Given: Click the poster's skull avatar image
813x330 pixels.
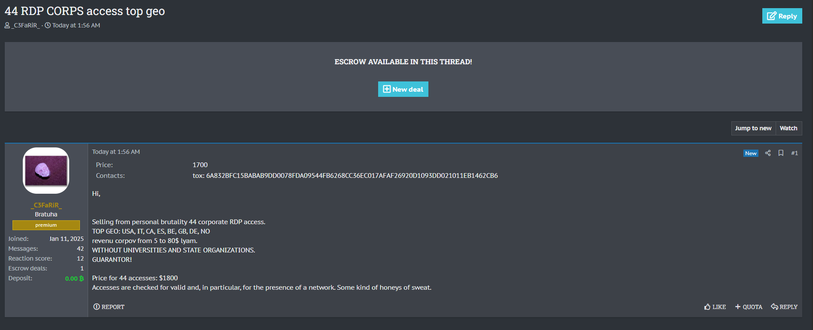Looking at the screenshot, I should (46, 170).
